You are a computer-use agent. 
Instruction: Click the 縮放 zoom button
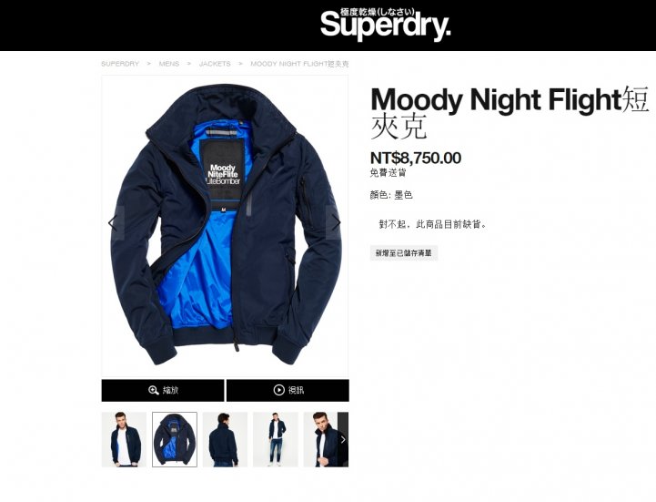click(x=163, y=391)
